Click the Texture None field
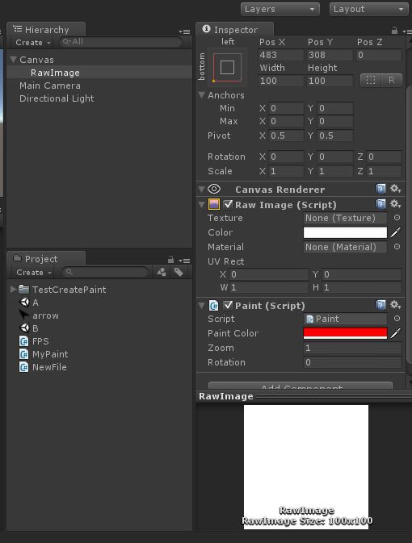 pyautogui.click(x=345, y=218)
